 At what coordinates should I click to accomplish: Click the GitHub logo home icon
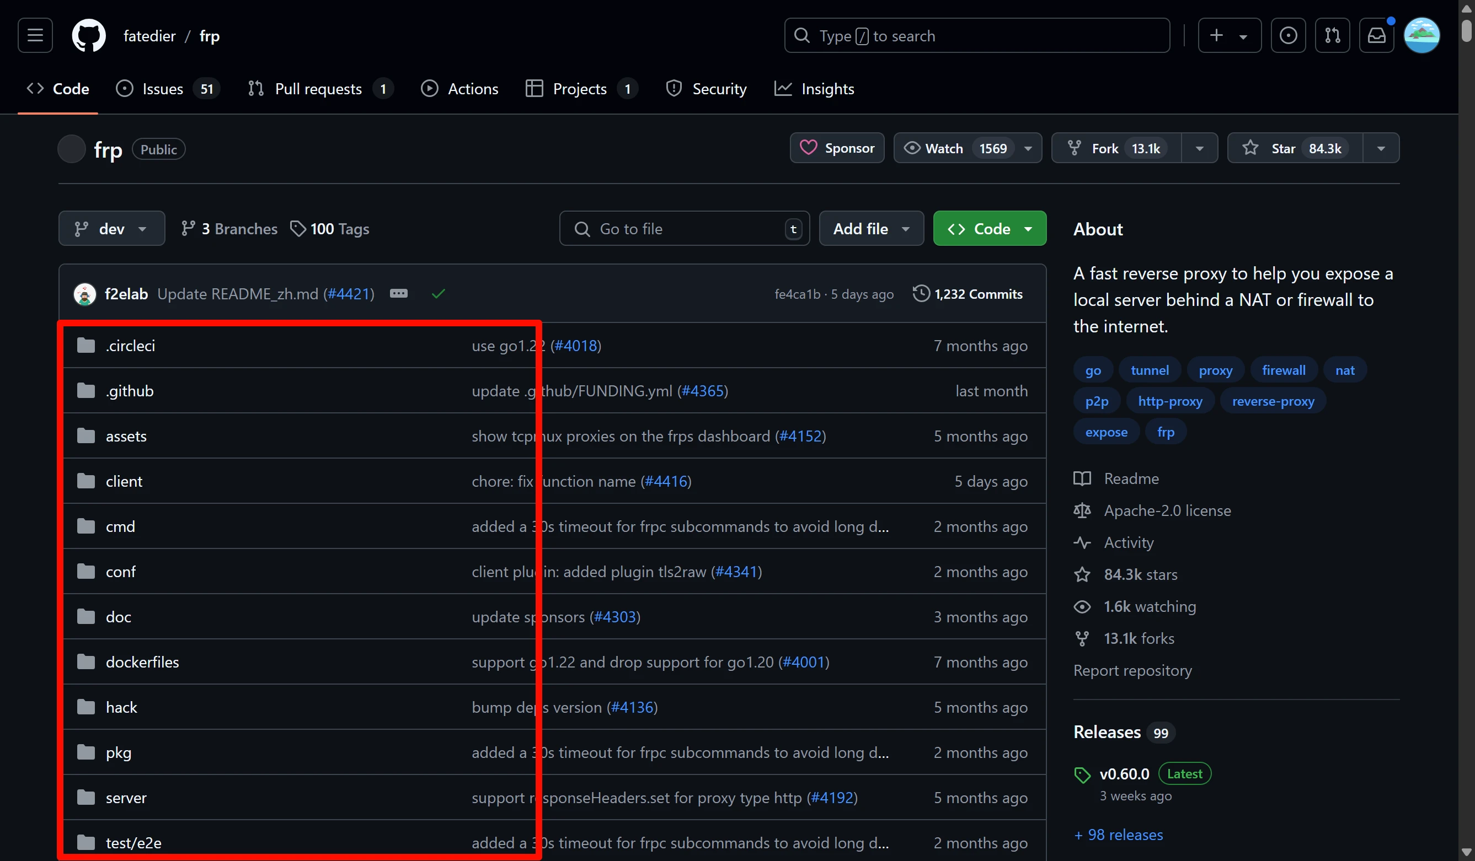pyautogui.click(x=88, y=36)
